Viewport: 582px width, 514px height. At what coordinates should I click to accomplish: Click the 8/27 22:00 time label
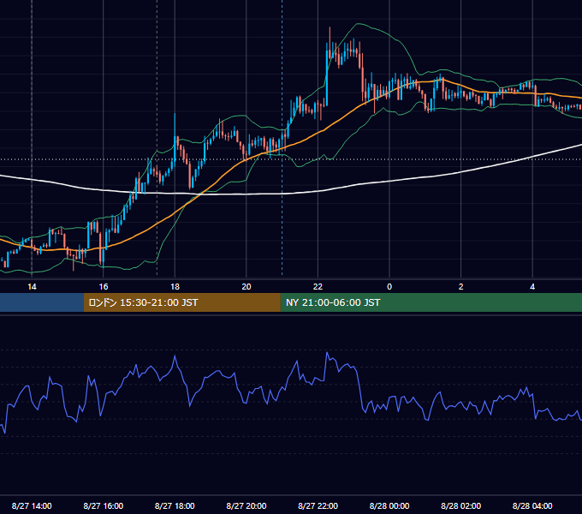click(318, 505)
